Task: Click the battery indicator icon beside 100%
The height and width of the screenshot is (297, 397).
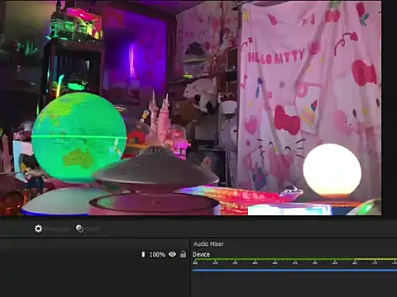Action: (143, 254)
